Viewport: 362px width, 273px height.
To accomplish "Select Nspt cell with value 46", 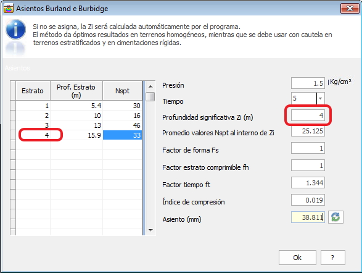I will (x=122, y=125).
